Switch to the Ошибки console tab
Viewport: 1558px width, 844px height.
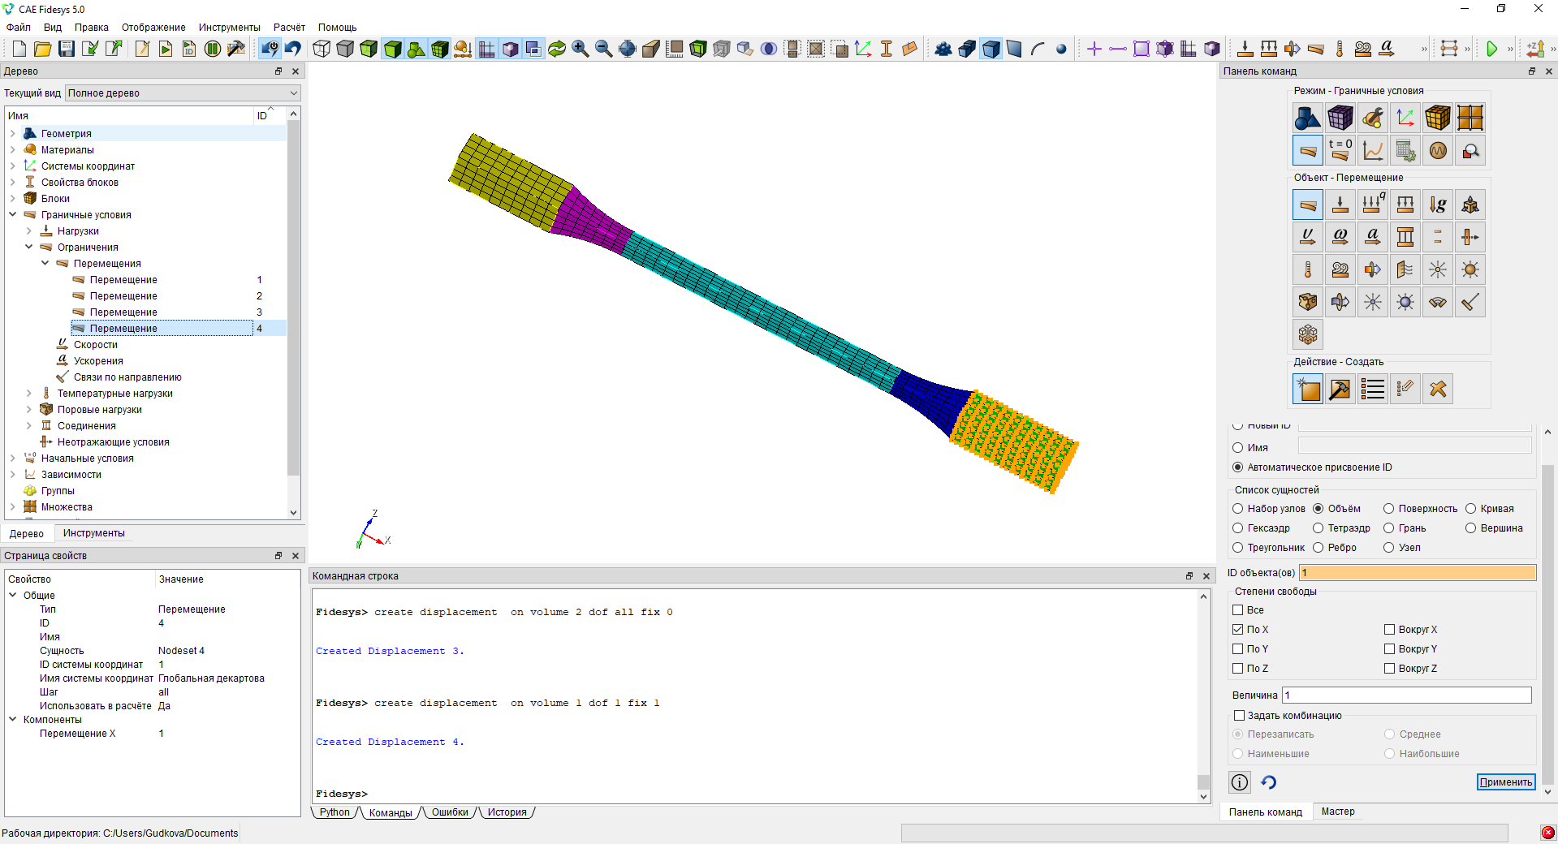450,812
